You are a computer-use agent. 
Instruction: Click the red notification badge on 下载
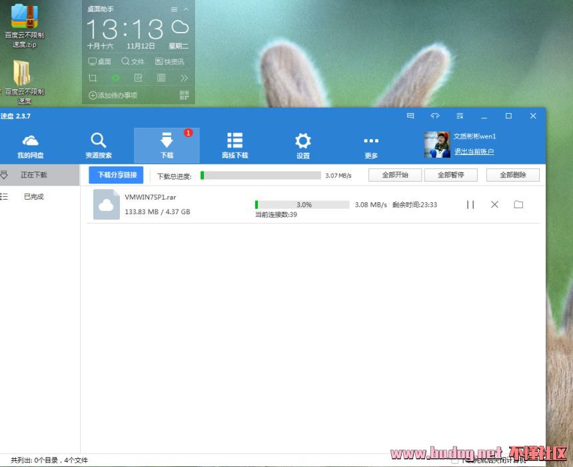coord(188,133)
